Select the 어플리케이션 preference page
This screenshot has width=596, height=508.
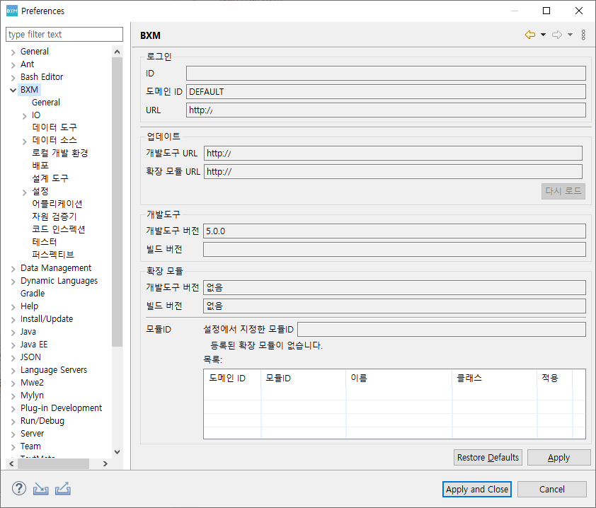click(57, 204)
